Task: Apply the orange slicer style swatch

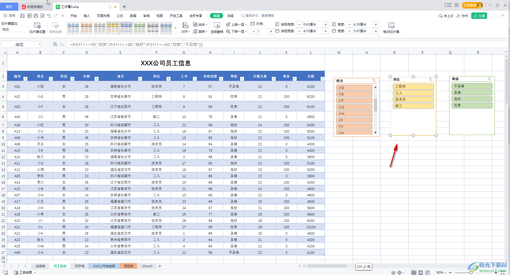Action: point(86,28)
